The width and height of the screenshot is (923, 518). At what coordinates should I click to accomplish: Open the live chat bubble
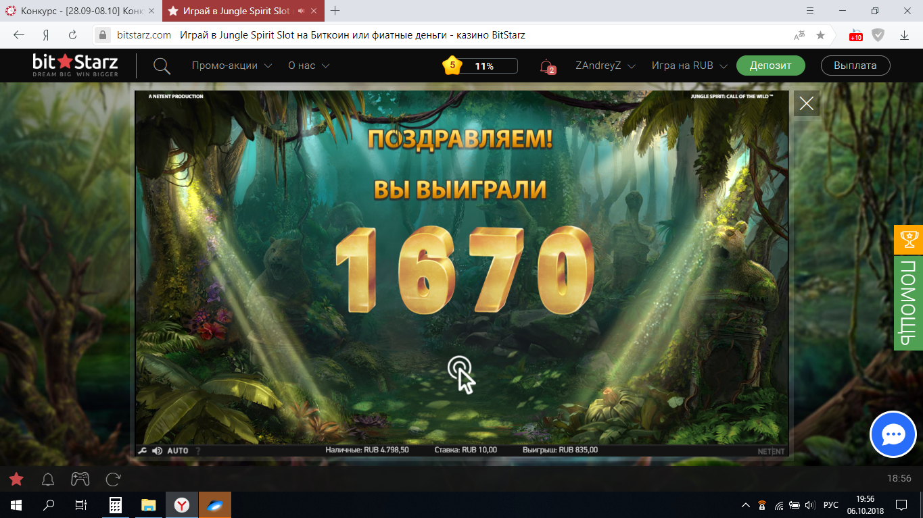click(893, 435)
